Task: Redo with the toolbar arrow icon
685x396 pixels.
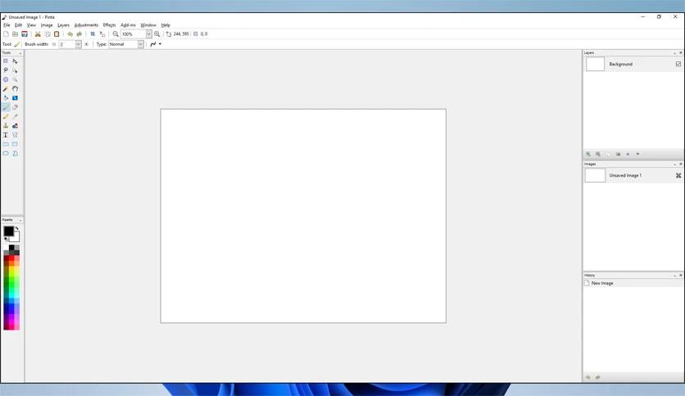Action: pos(79,34)
